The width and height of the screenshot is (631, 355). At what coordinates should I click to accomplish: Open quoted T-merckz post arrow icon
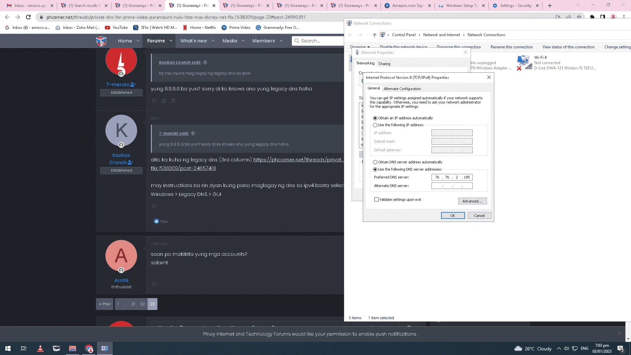[193, 133]
